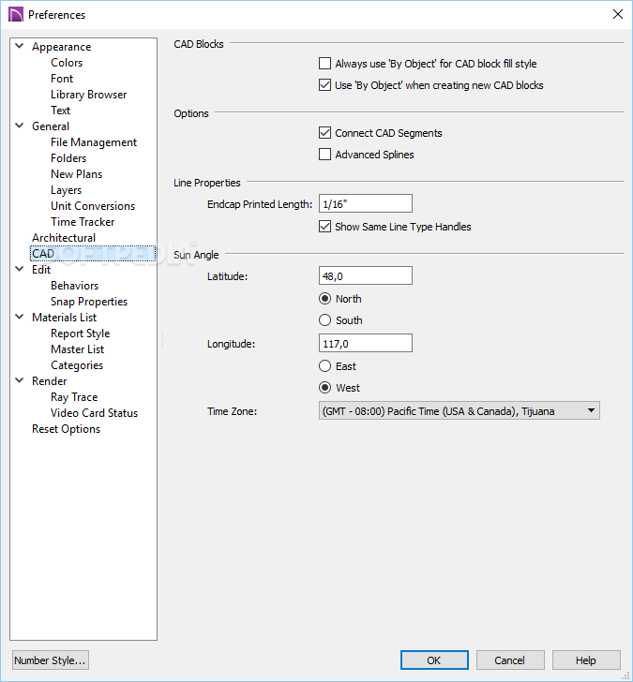Open Video Card Status page

94,413
